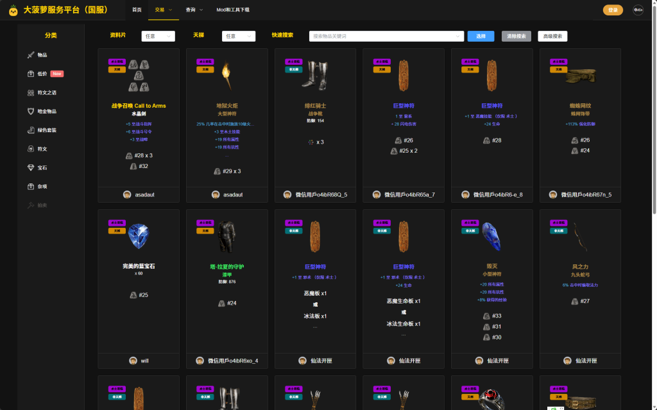Click asadaut avatar under Call to Arms

[x=127, y=194]
